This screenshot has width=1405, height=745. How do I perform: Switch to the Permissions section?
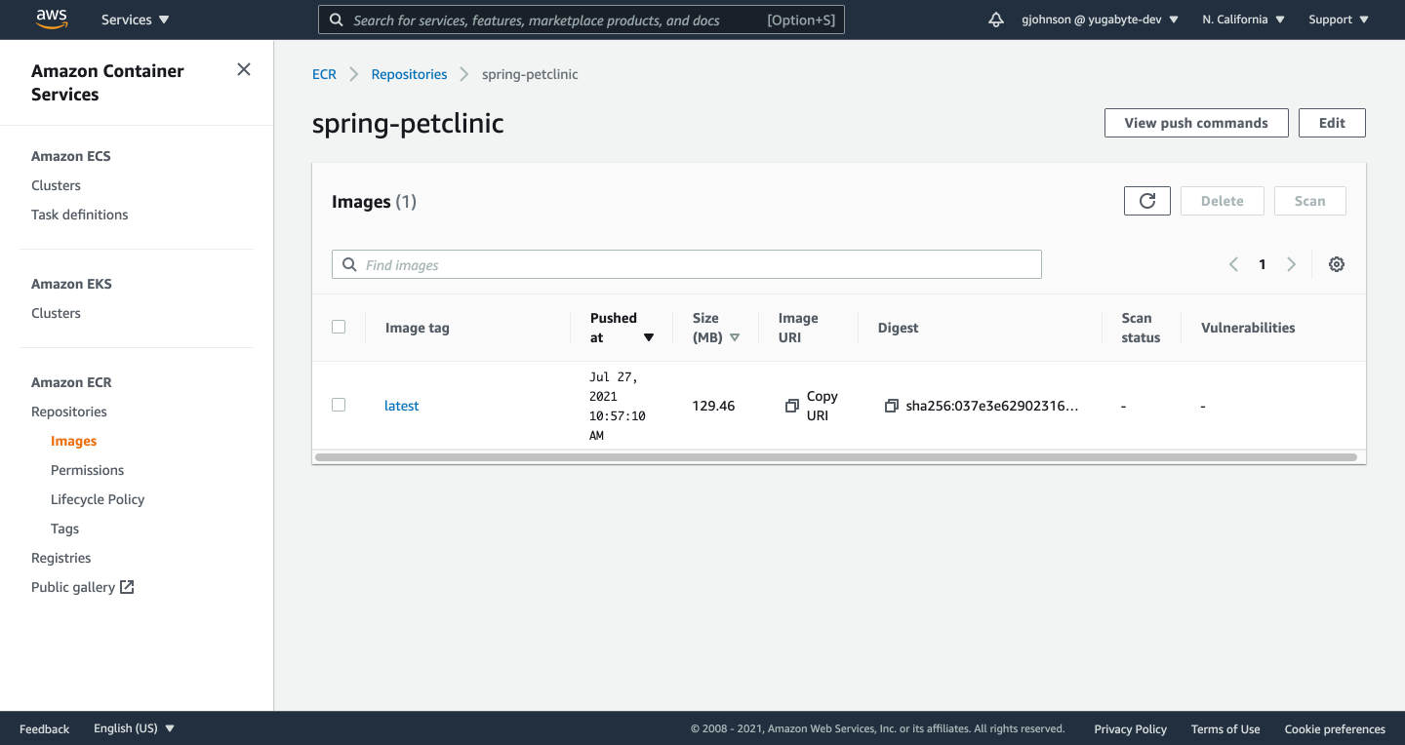point(87,469)
